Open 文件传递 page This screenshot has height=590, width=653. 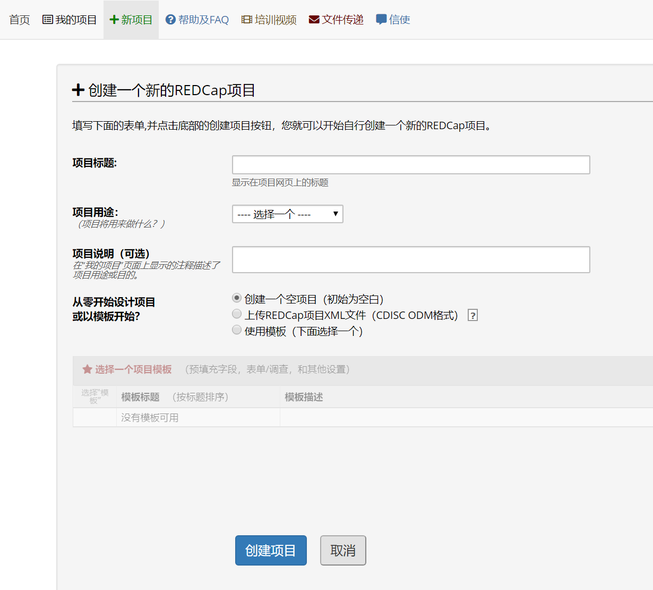[336, 20]
